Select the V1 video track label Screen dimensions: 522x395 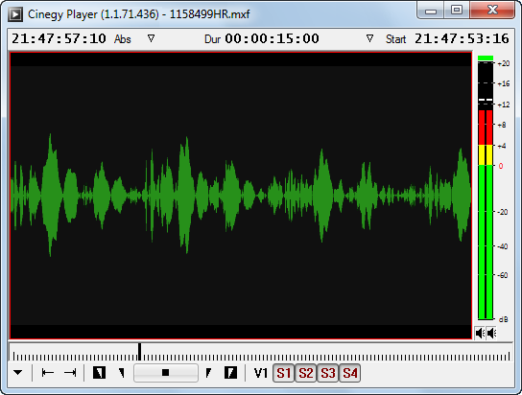[261, 373]
